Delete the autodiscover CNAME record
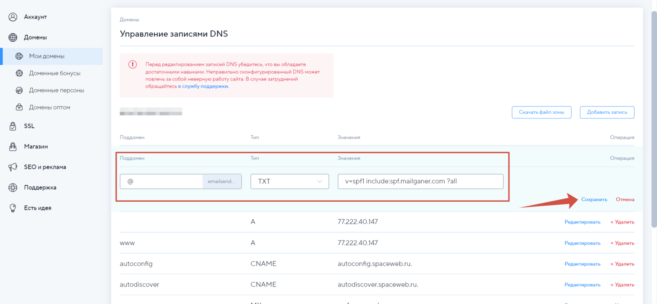Image resolution: width=657 pixels, height=304 pixels. pos(622,285)
